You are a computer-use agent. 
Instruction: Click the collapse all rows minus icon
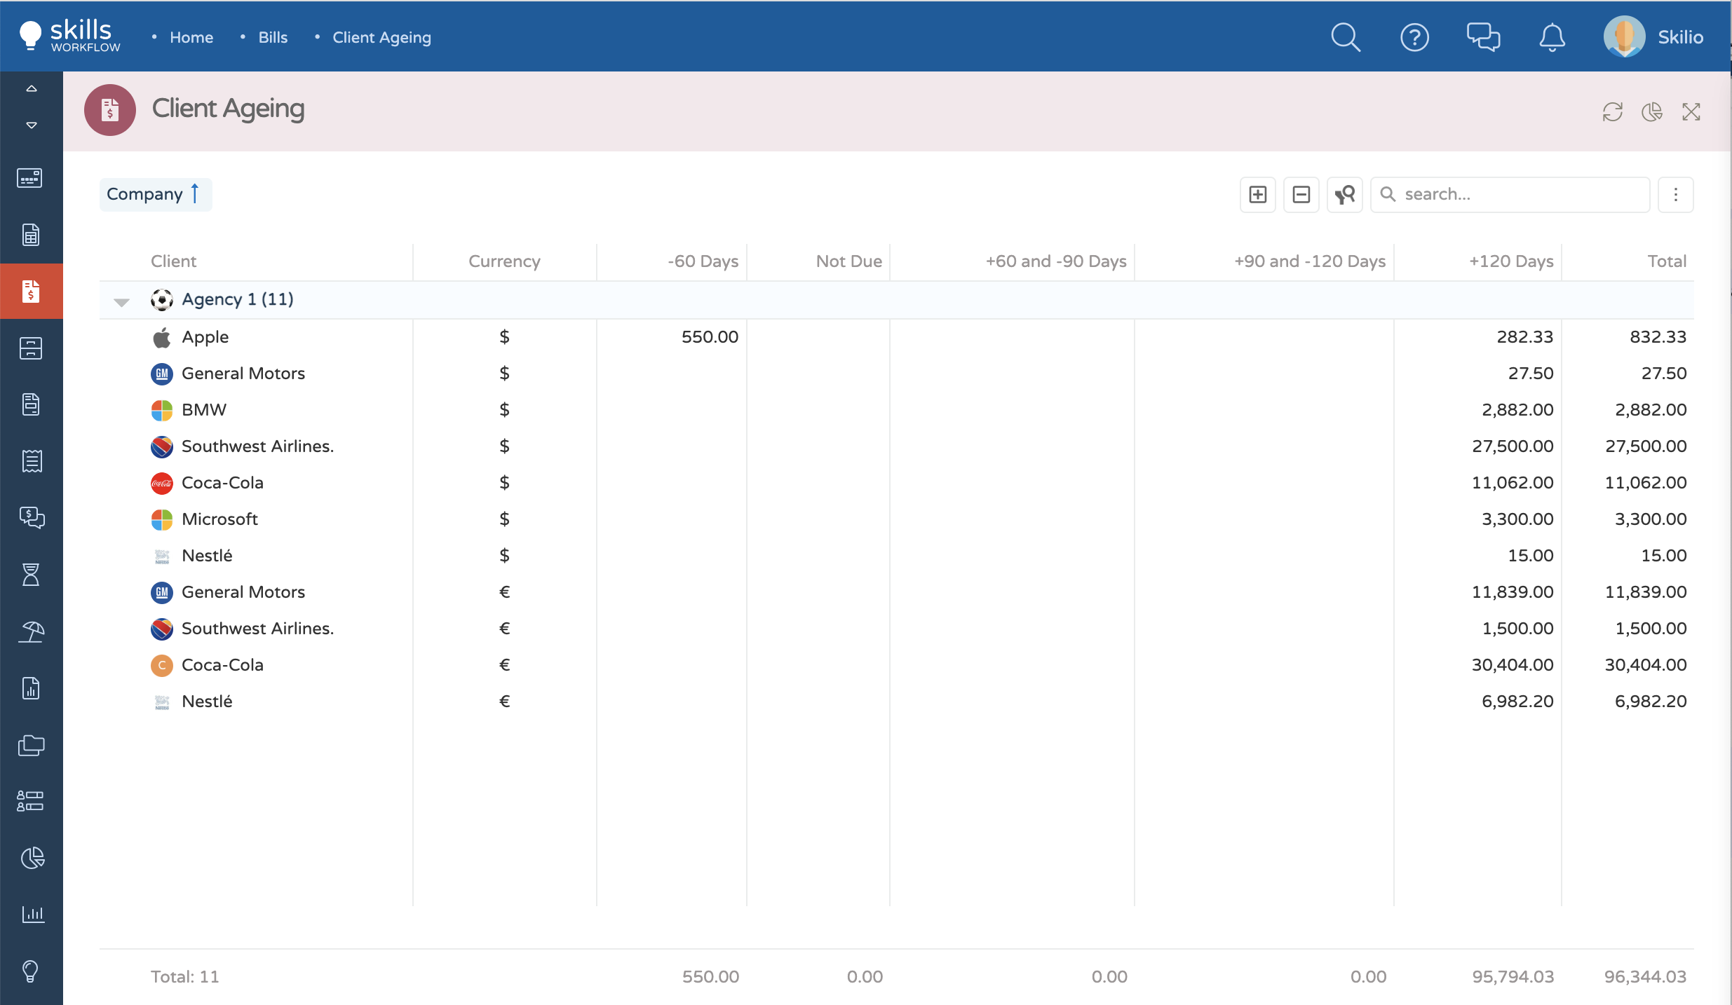click(1301, 194)
